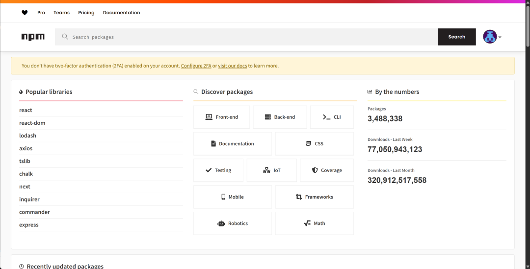Viewport: 530px width, 269px height.
Task: Select the CLI category tile
Action: (332, 117)
